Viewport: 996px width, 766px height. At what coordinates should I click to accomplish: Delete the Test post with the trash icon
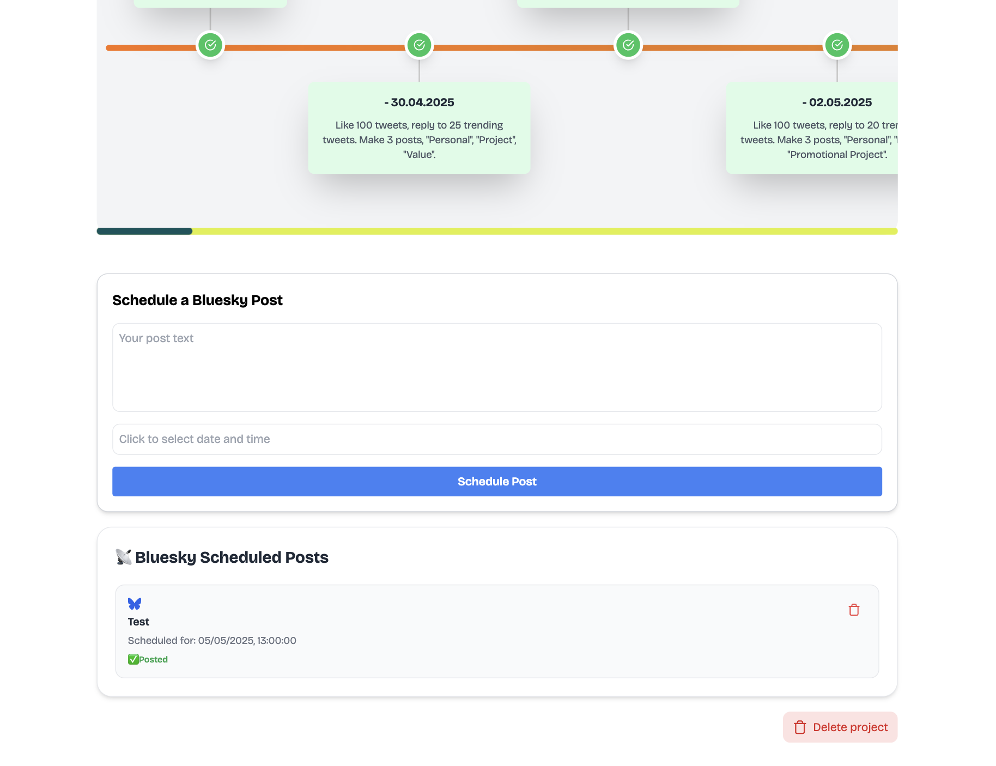point(854,610)
